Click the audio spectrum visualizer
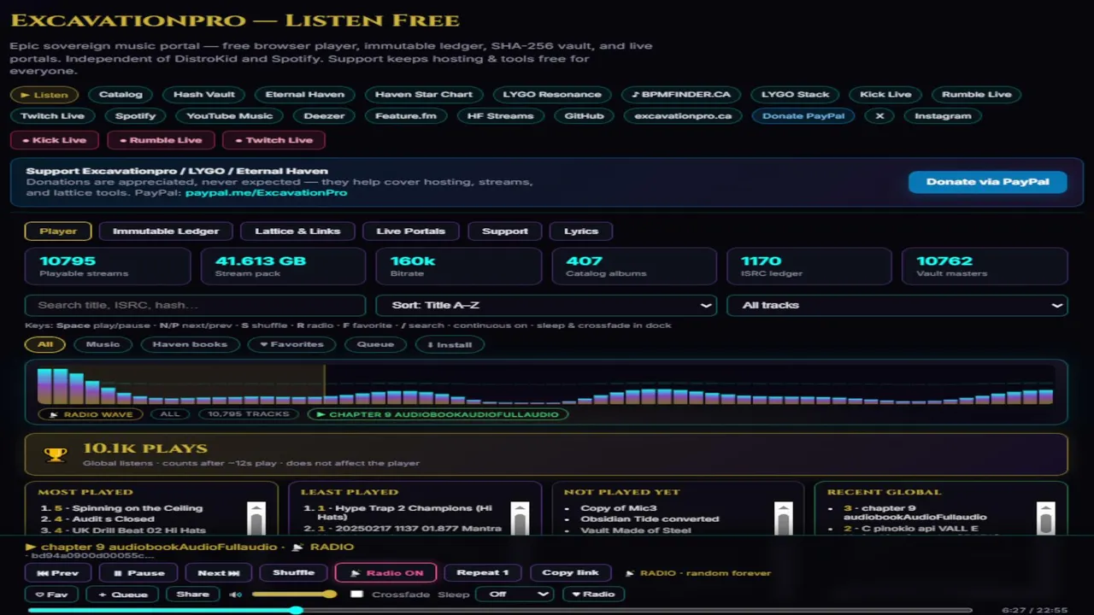 point(546,385)
